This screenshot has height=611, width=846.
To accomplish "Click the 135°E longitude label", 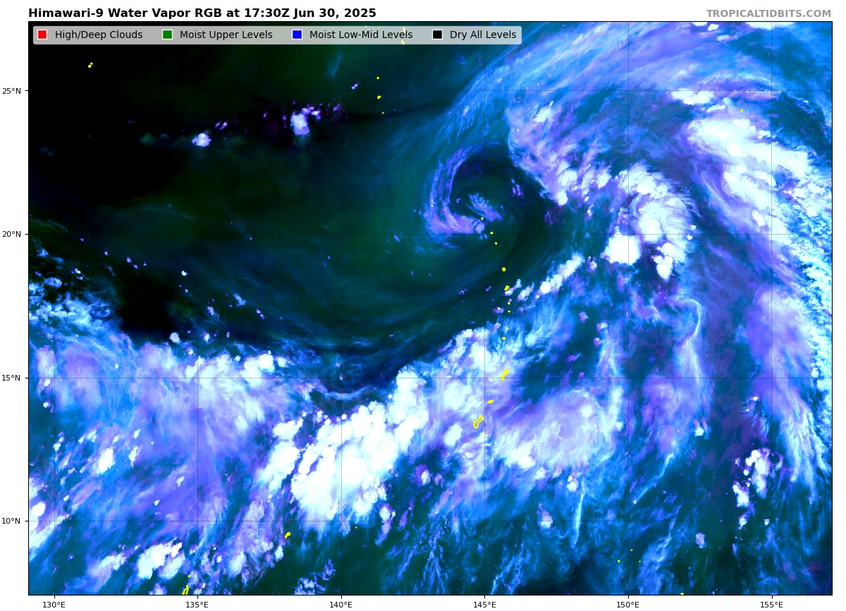I will [197, 604].
